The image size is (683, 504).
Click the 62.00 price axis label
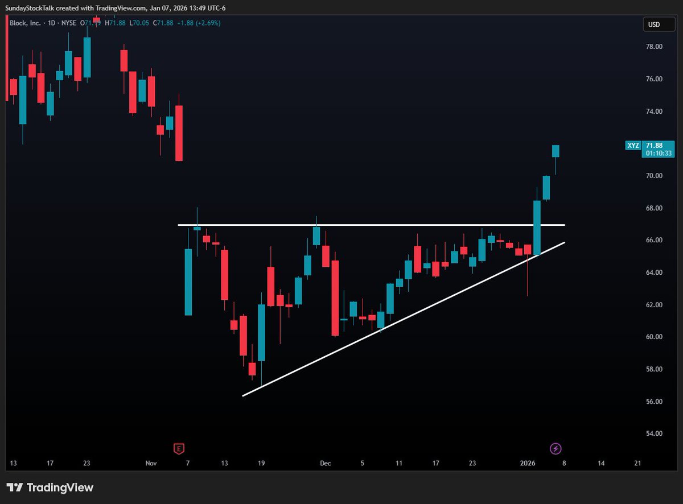pyautogui.click(x=654, y=305)
